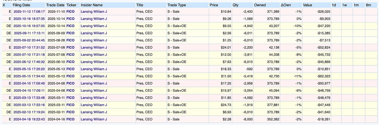Open the 2024-04-18 19:23:43 filing link

pyautogui.click(x=29, y=119)
